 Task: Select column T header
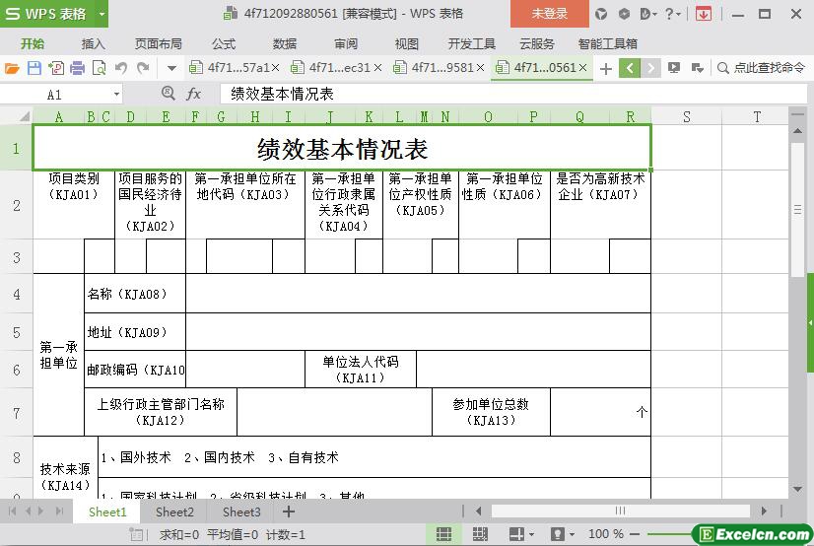pyautogui.click(x=756, y=116)
